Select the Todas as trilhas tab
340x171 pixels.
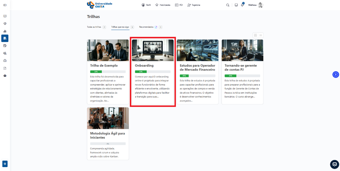[95, 27]
